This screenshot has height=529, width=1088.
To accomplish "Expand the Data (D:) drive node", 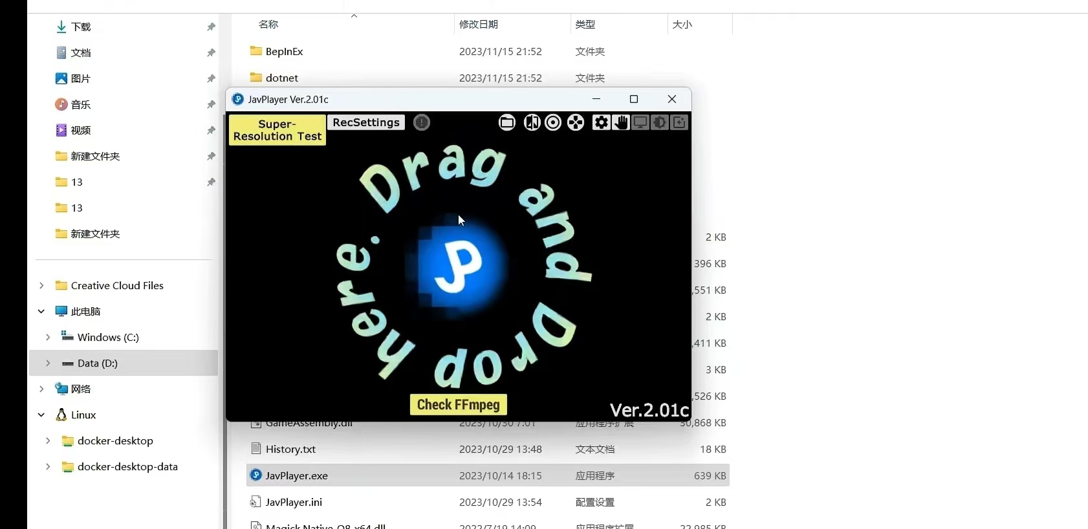I will 48,363.
